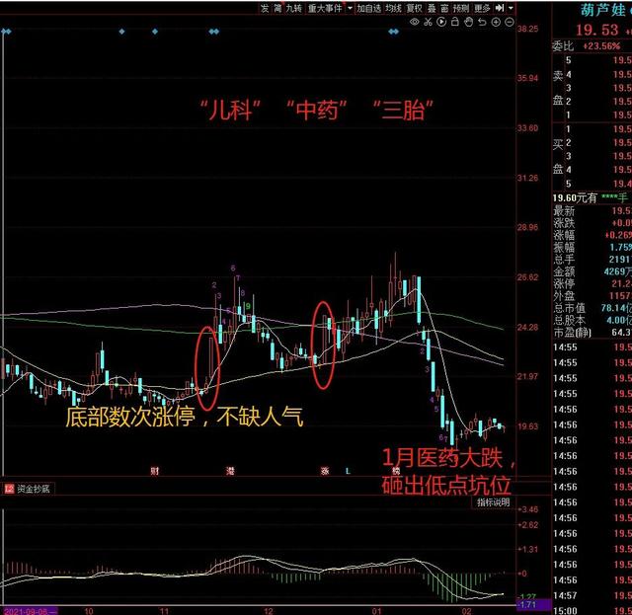Click the 38.25 price axis label

[527, 29]
